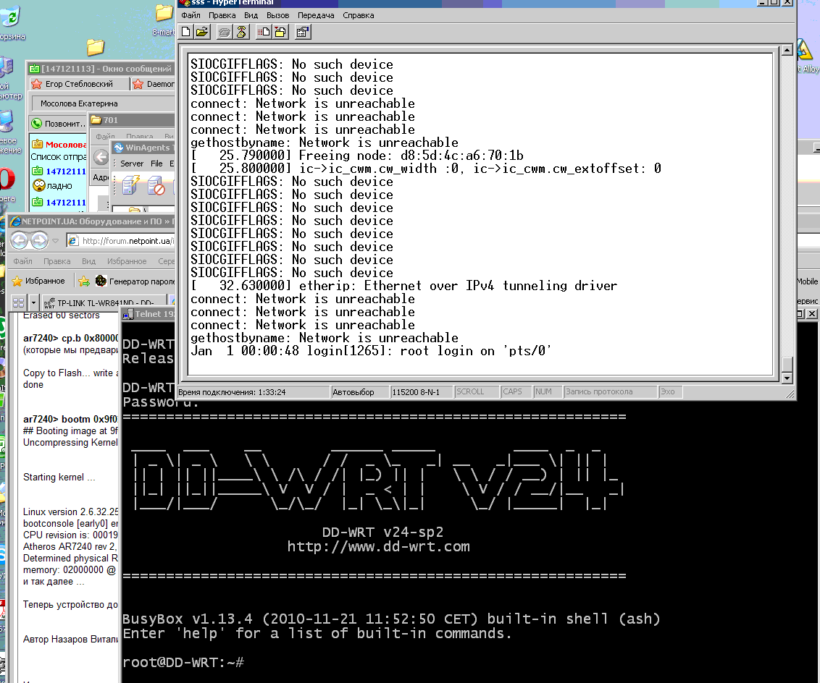This screenshot has height=683, width=820.
Task: Click the WinAgents server-stop icon
Action: pyautogui.click(x=156, y=187)
